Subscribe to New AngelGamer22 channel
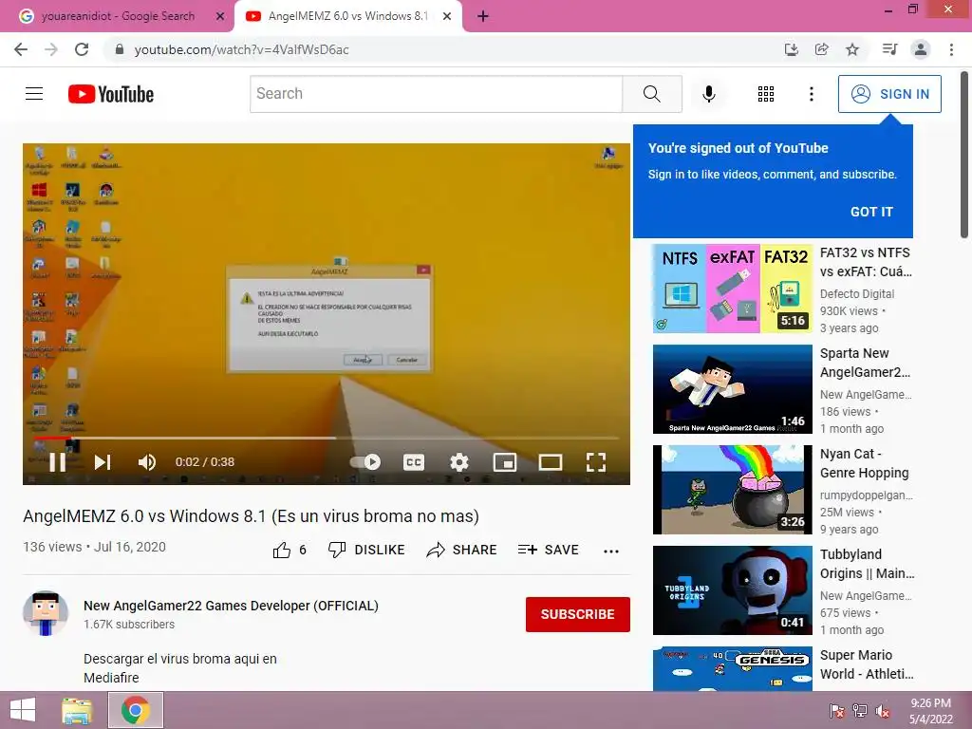 click(578, 614)
